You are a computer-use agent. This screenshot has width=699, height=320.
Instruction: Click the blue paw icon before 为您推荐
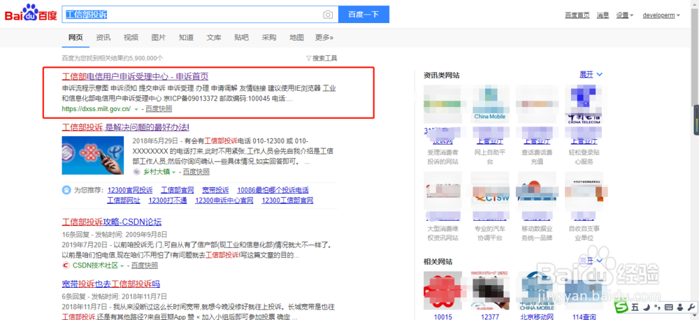click(x=66, y=190)
